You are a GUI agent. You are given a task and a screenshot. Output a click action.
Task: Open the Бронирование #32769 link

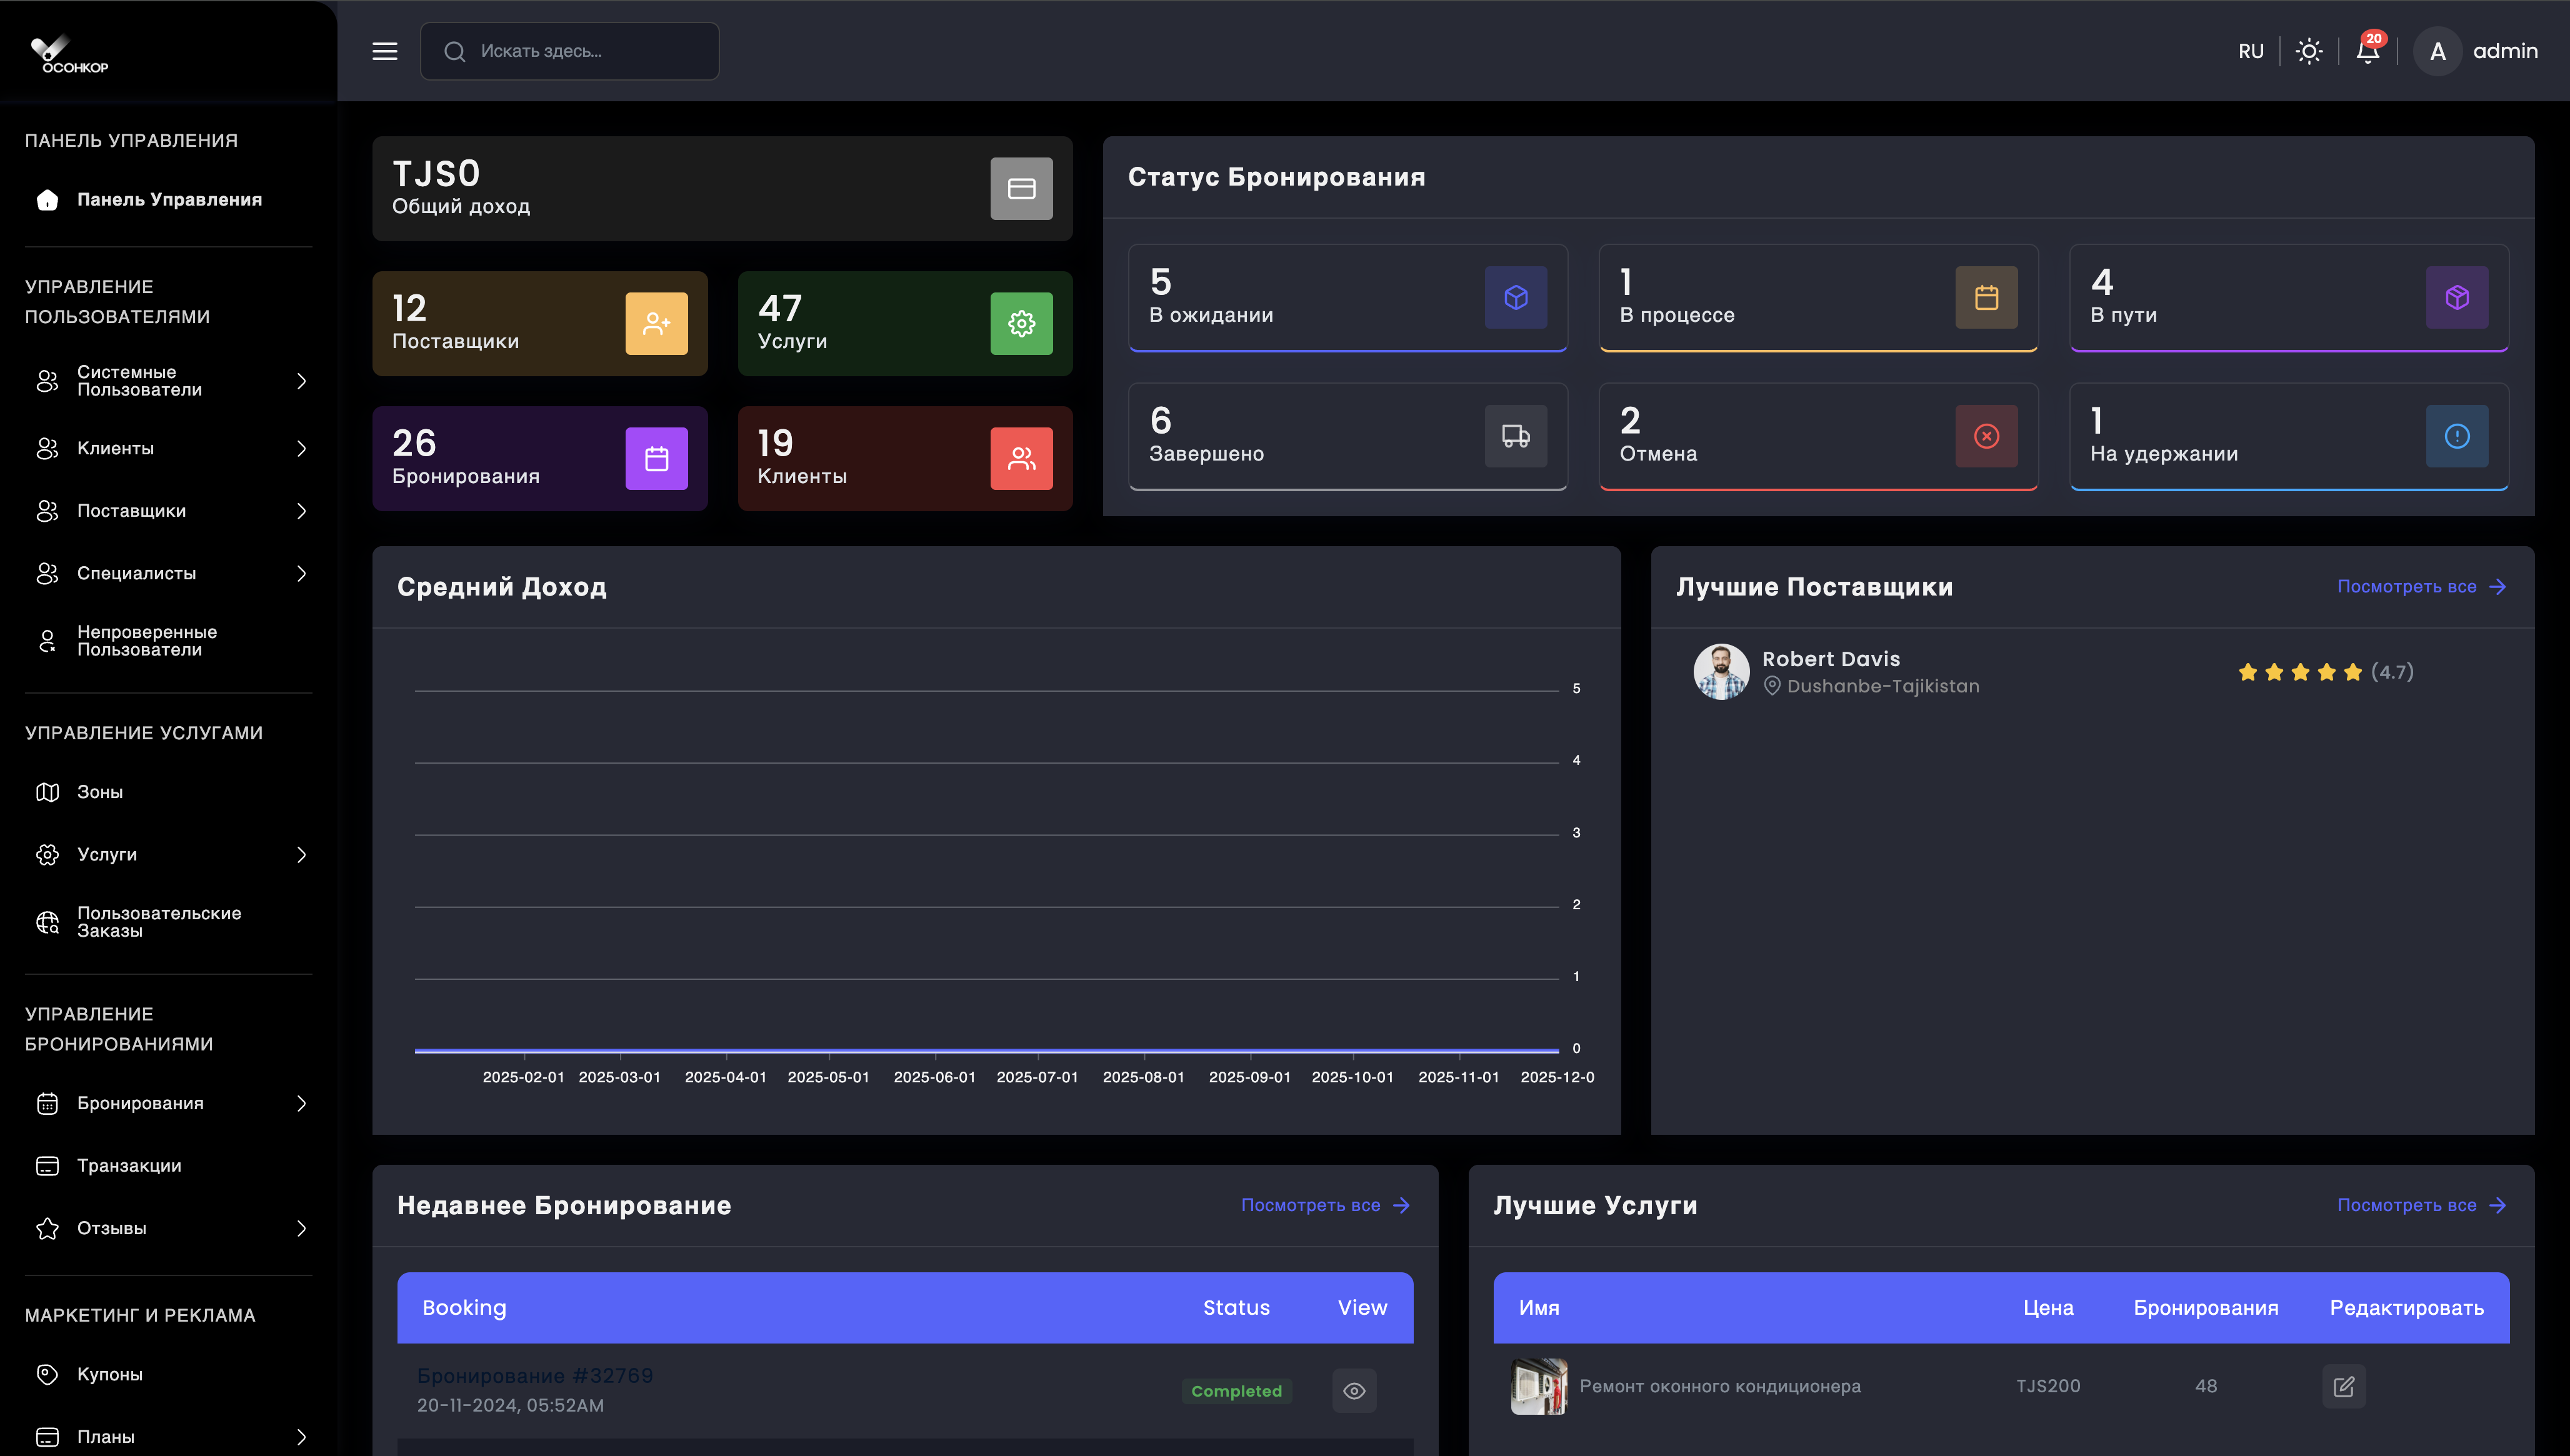pyautogui.click(x=534, y=1376)
